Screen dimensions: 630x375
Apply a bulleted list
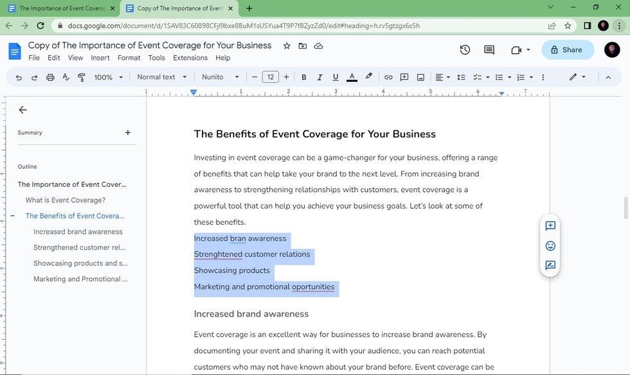pos(499,77)
